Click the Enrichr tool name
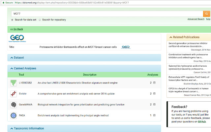Image resolution: width=211 pixels, height=132 pixels. 23,94
